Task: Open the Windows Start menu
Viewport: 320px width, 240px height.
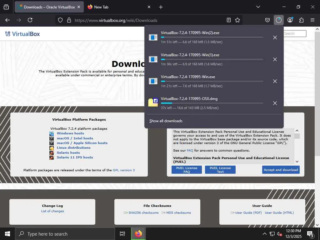Action: click(7, 234)
